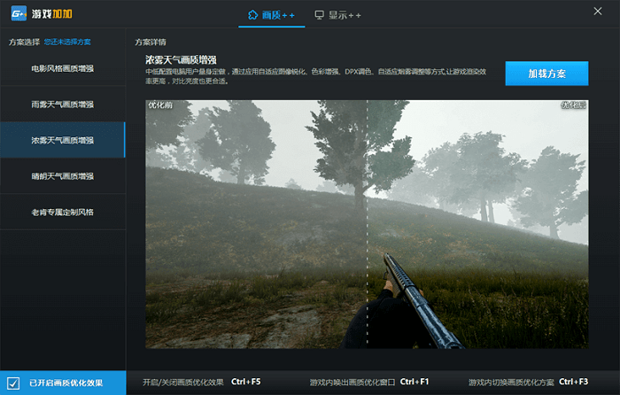Image resolution: width=620 pixels, height=395 pixels.
Task: Click the Ctrl+F5 shortcut hint
Action: [x=246, y=382]
